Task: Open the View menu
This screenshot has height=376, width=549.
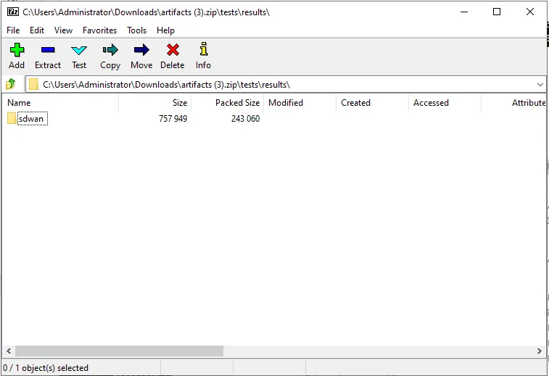Action: click(x=64, y=30)
